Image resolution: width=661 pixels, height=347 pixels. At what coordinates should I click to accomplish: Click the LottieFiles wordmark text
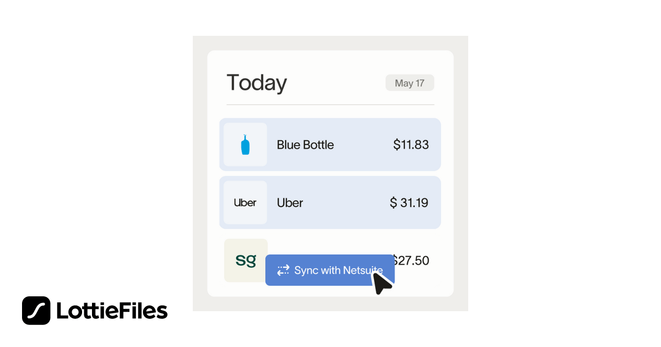tap(112, 311)
